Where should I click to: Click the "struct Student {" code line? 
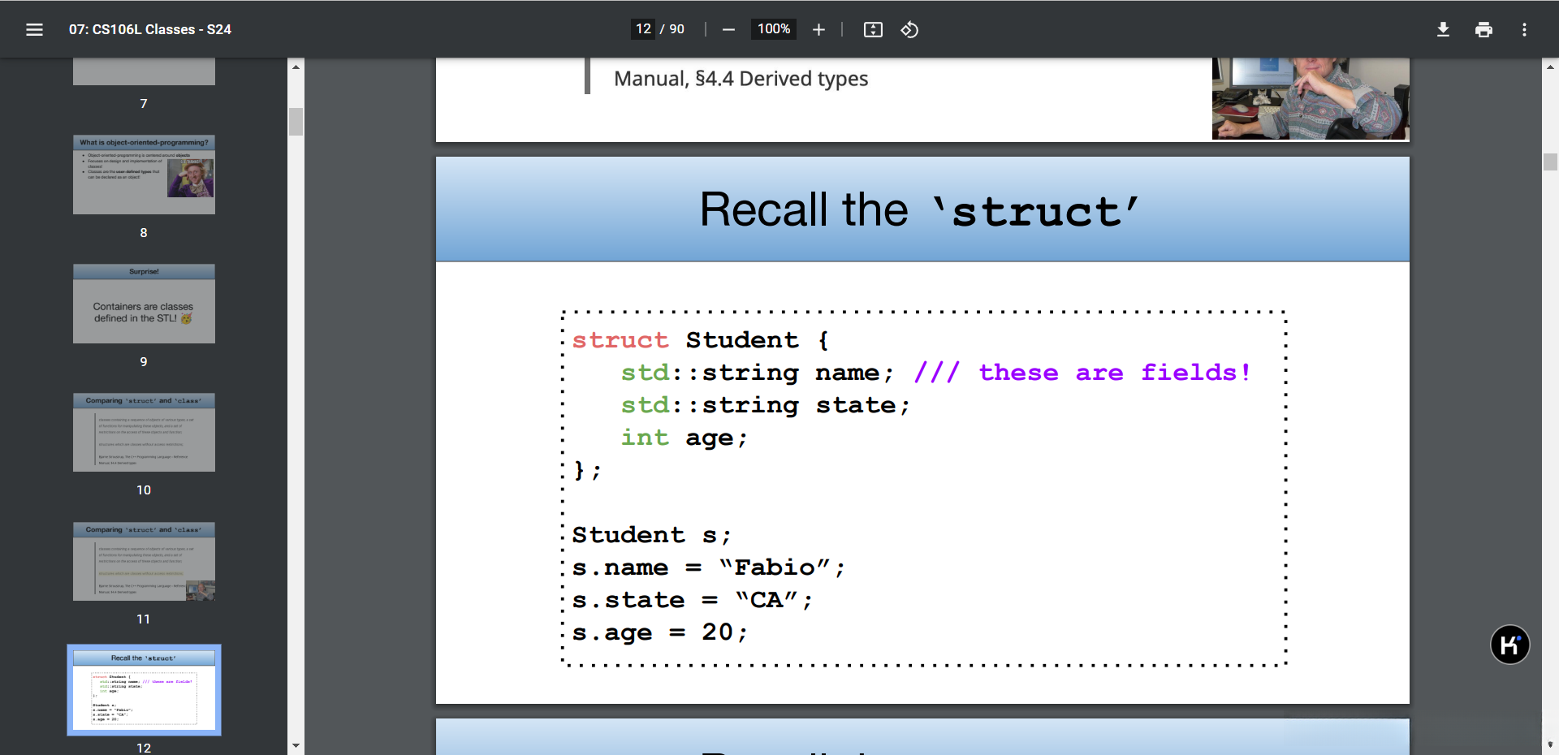[701, 339]
